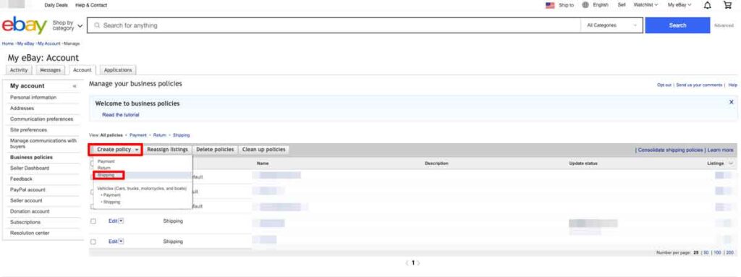Click the Ship to link
Image resolution: width=741 pixels, height=277 pixels.
point(566,5)
